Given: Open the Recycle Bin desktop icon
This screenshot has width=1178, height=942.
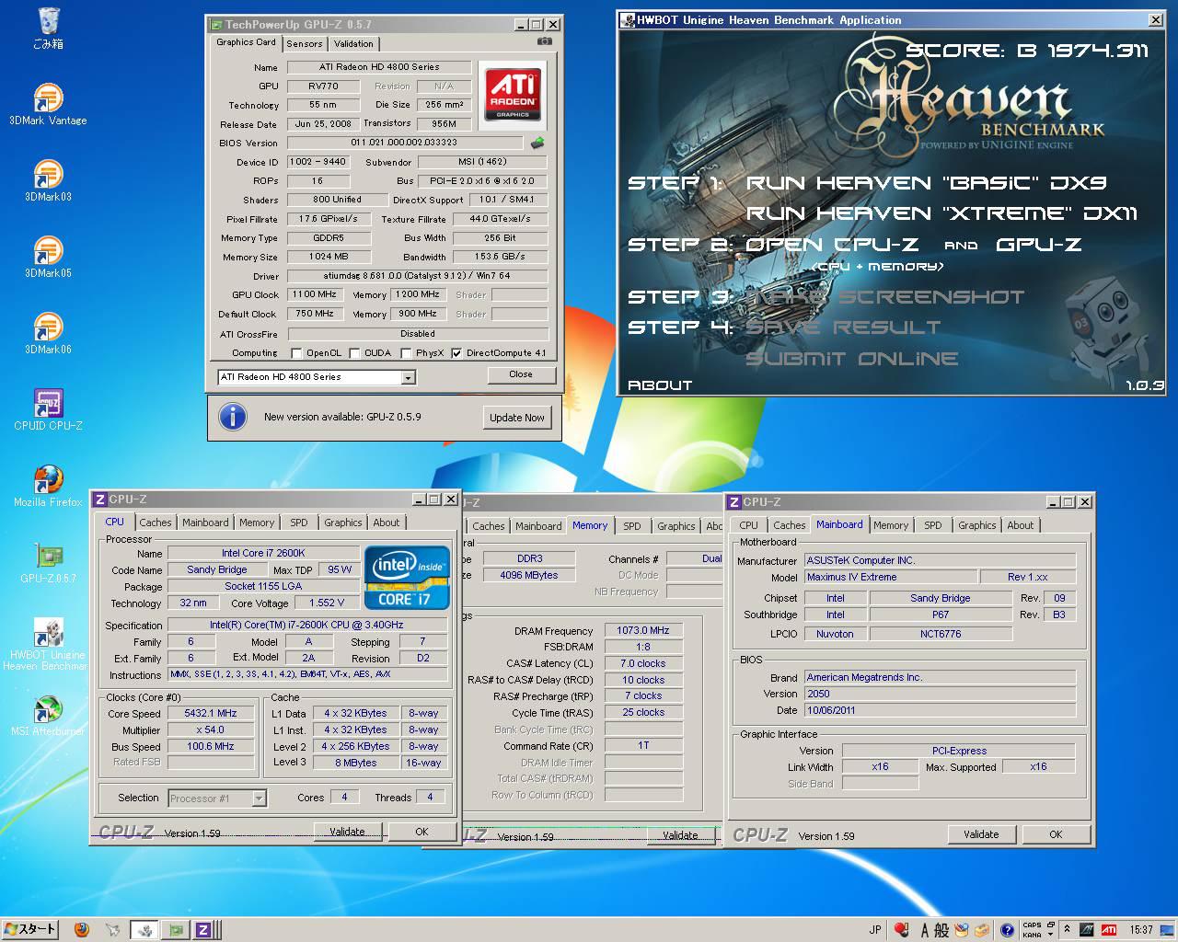Looking at the screenshot, I should click(x=48, y=28).
